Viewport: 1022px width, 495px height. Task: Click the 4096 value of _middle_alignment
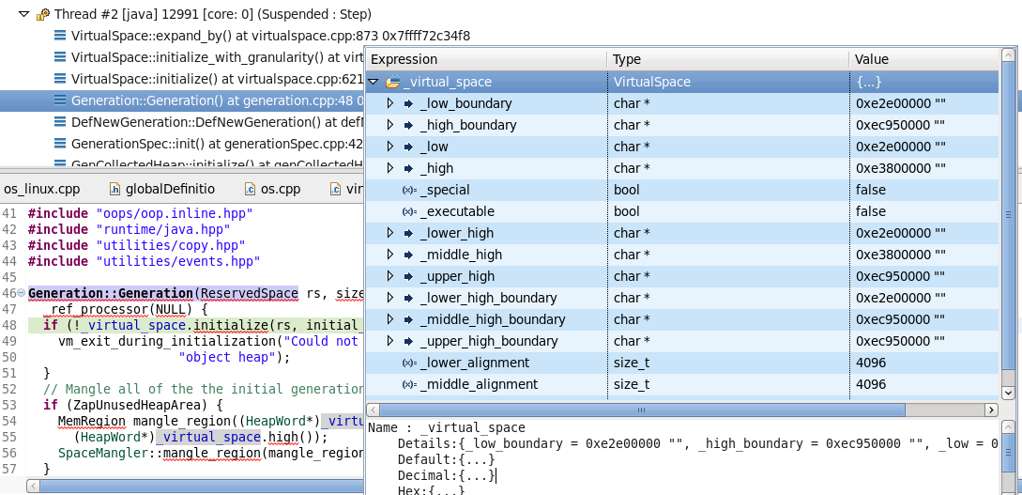[870, 384]
